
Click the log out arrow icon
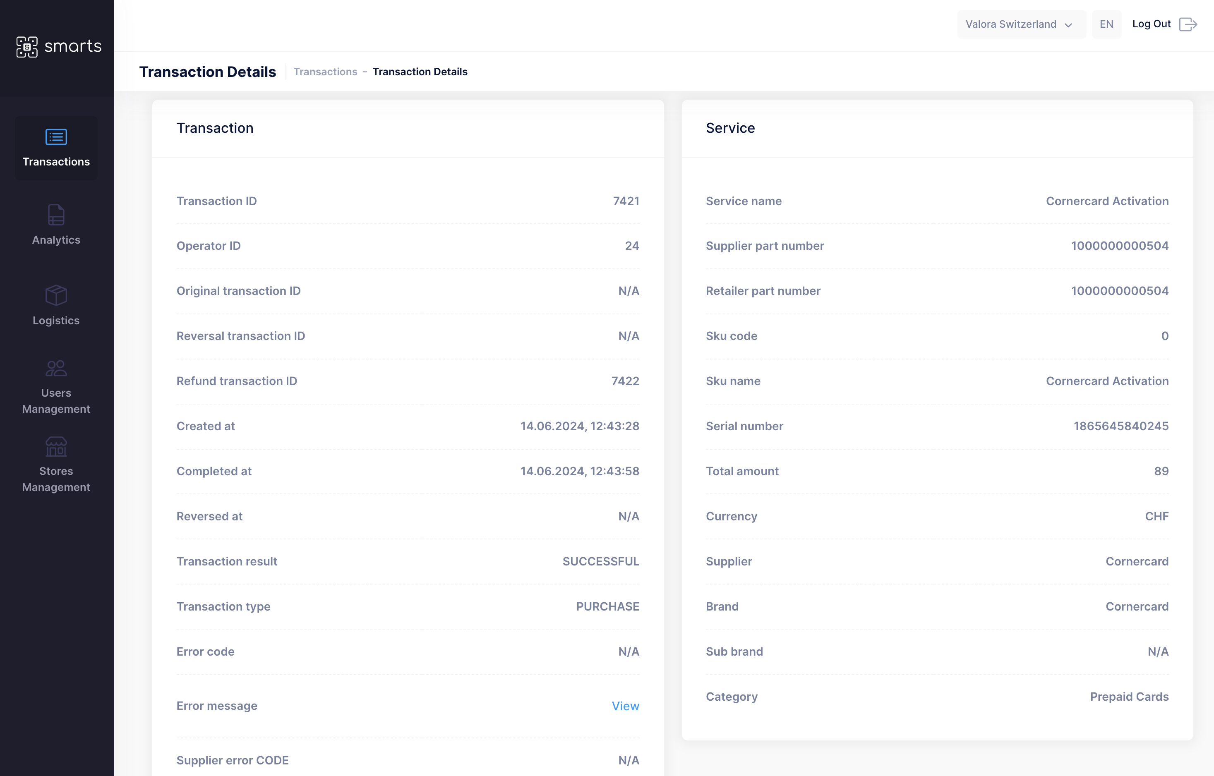click(x=1188, y=24)
